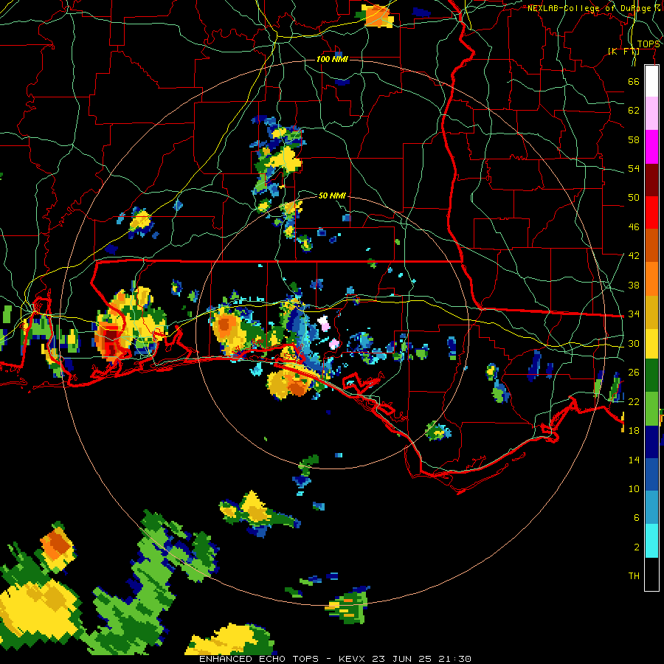Click the 'TOPS' legend title

[649, 44]
